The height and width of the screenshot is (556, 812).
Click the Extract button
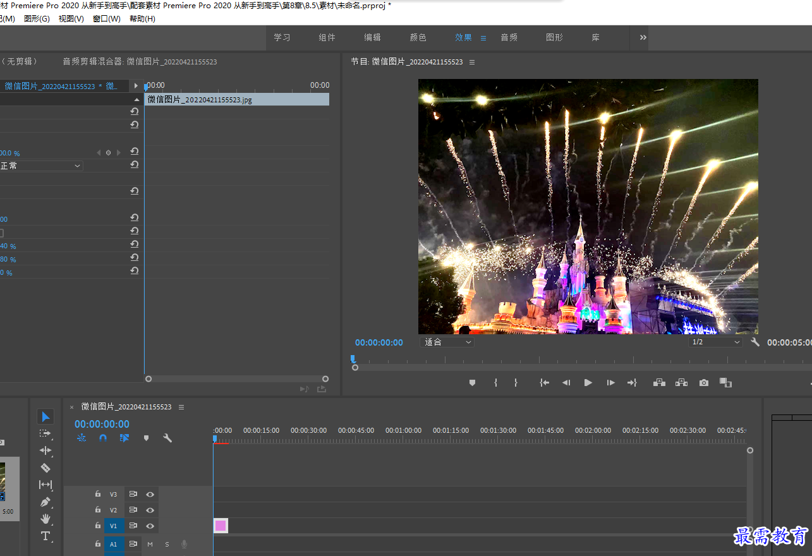pos(681,382)
